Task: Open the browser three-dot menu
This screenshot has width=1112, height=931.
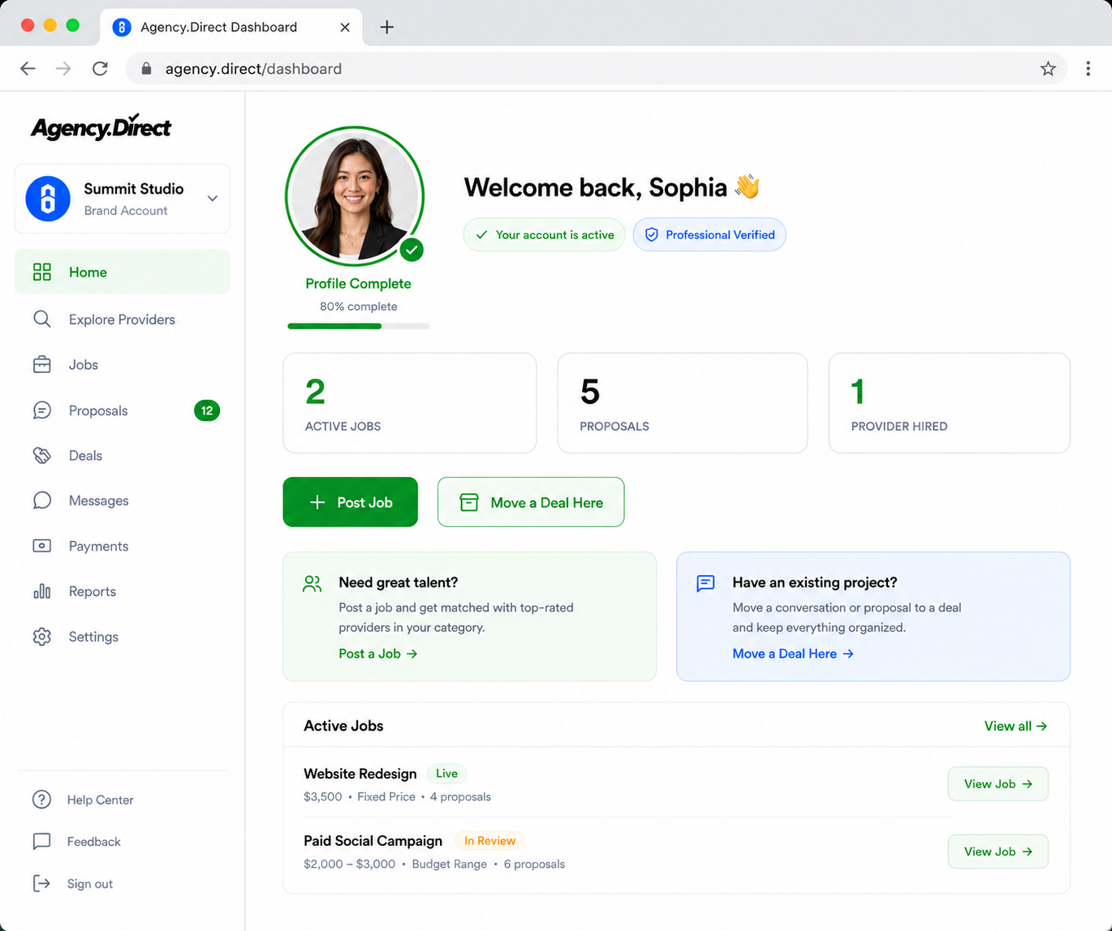Action: tap(1088, 69)
